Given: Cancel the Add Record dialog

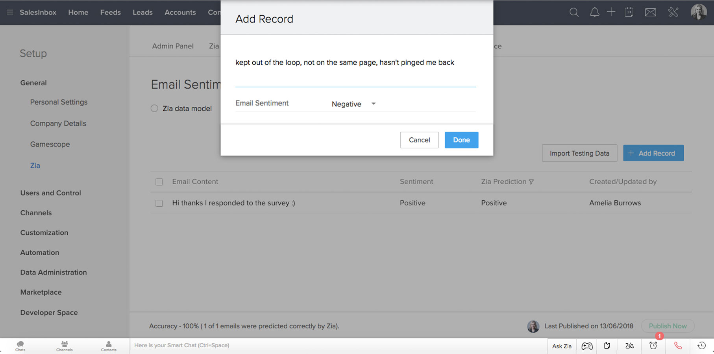Looking at the screenshot, I should [419, 140].
